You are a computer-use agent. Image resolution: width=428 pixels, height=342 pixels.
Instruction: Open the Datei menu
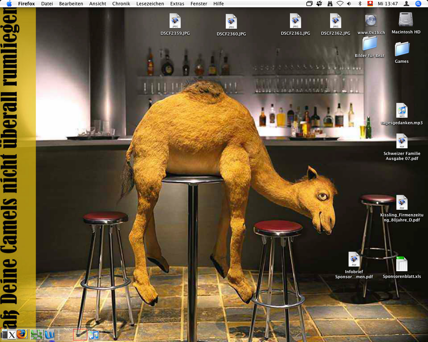click(47, 3)
